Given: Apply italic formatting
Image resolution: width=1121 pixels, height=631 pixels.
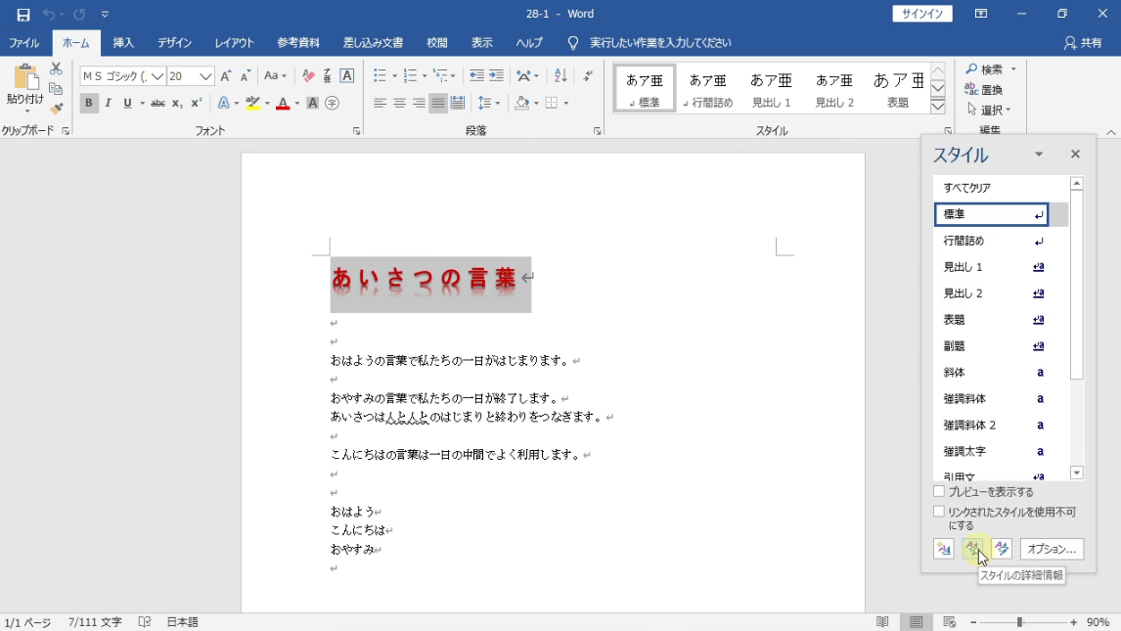Looking at the screenshot, I should pos(109,103).
